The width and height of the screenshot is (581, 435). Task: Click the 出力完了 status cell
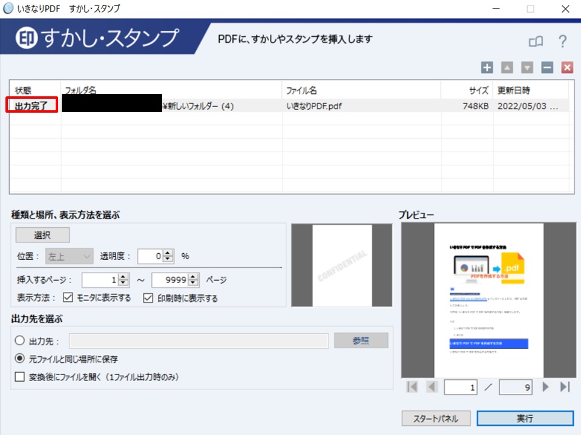click(31, 105)
